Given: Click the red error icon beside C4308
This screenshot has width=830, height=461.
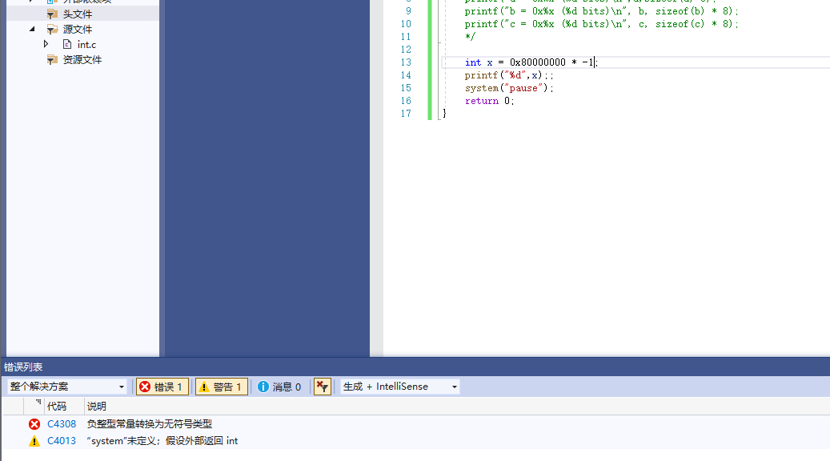Looking at the screenshot, I should point(34,423).
